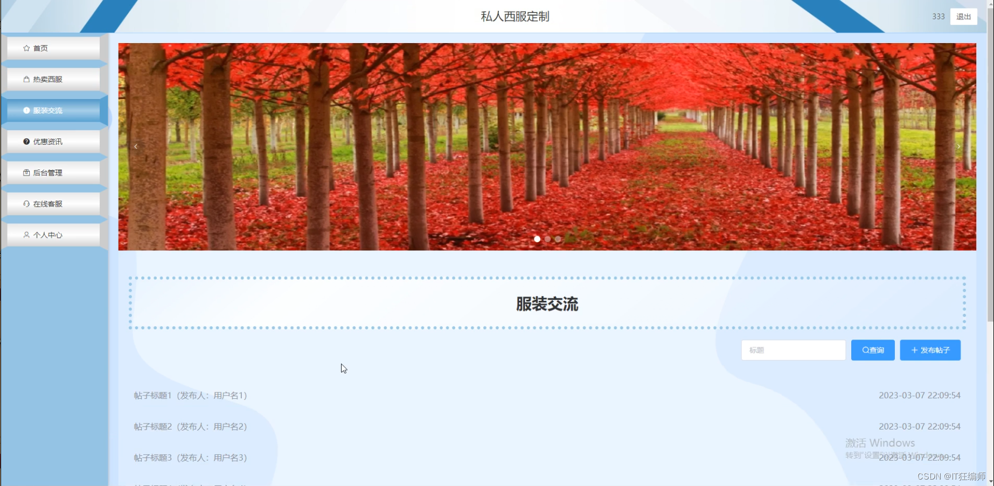Click the icon beside 后台管理
This screenshot has width=994, height=486.
tap(26, 173)
